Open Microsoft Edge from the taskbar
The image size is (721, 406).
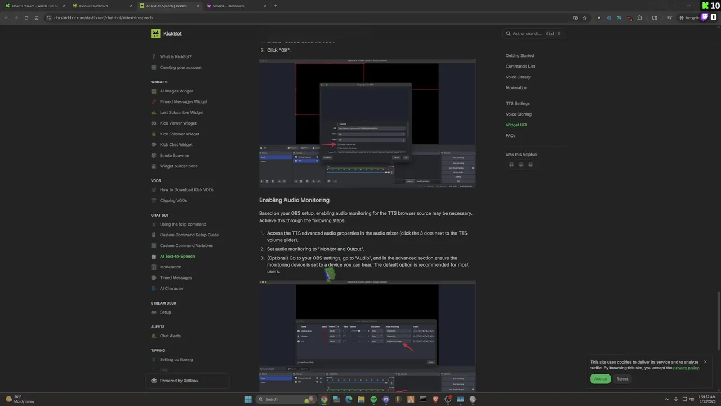pyautogui.click(x=349, y=399)
